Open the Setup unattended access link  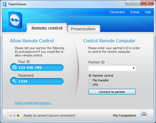point(33,103)
